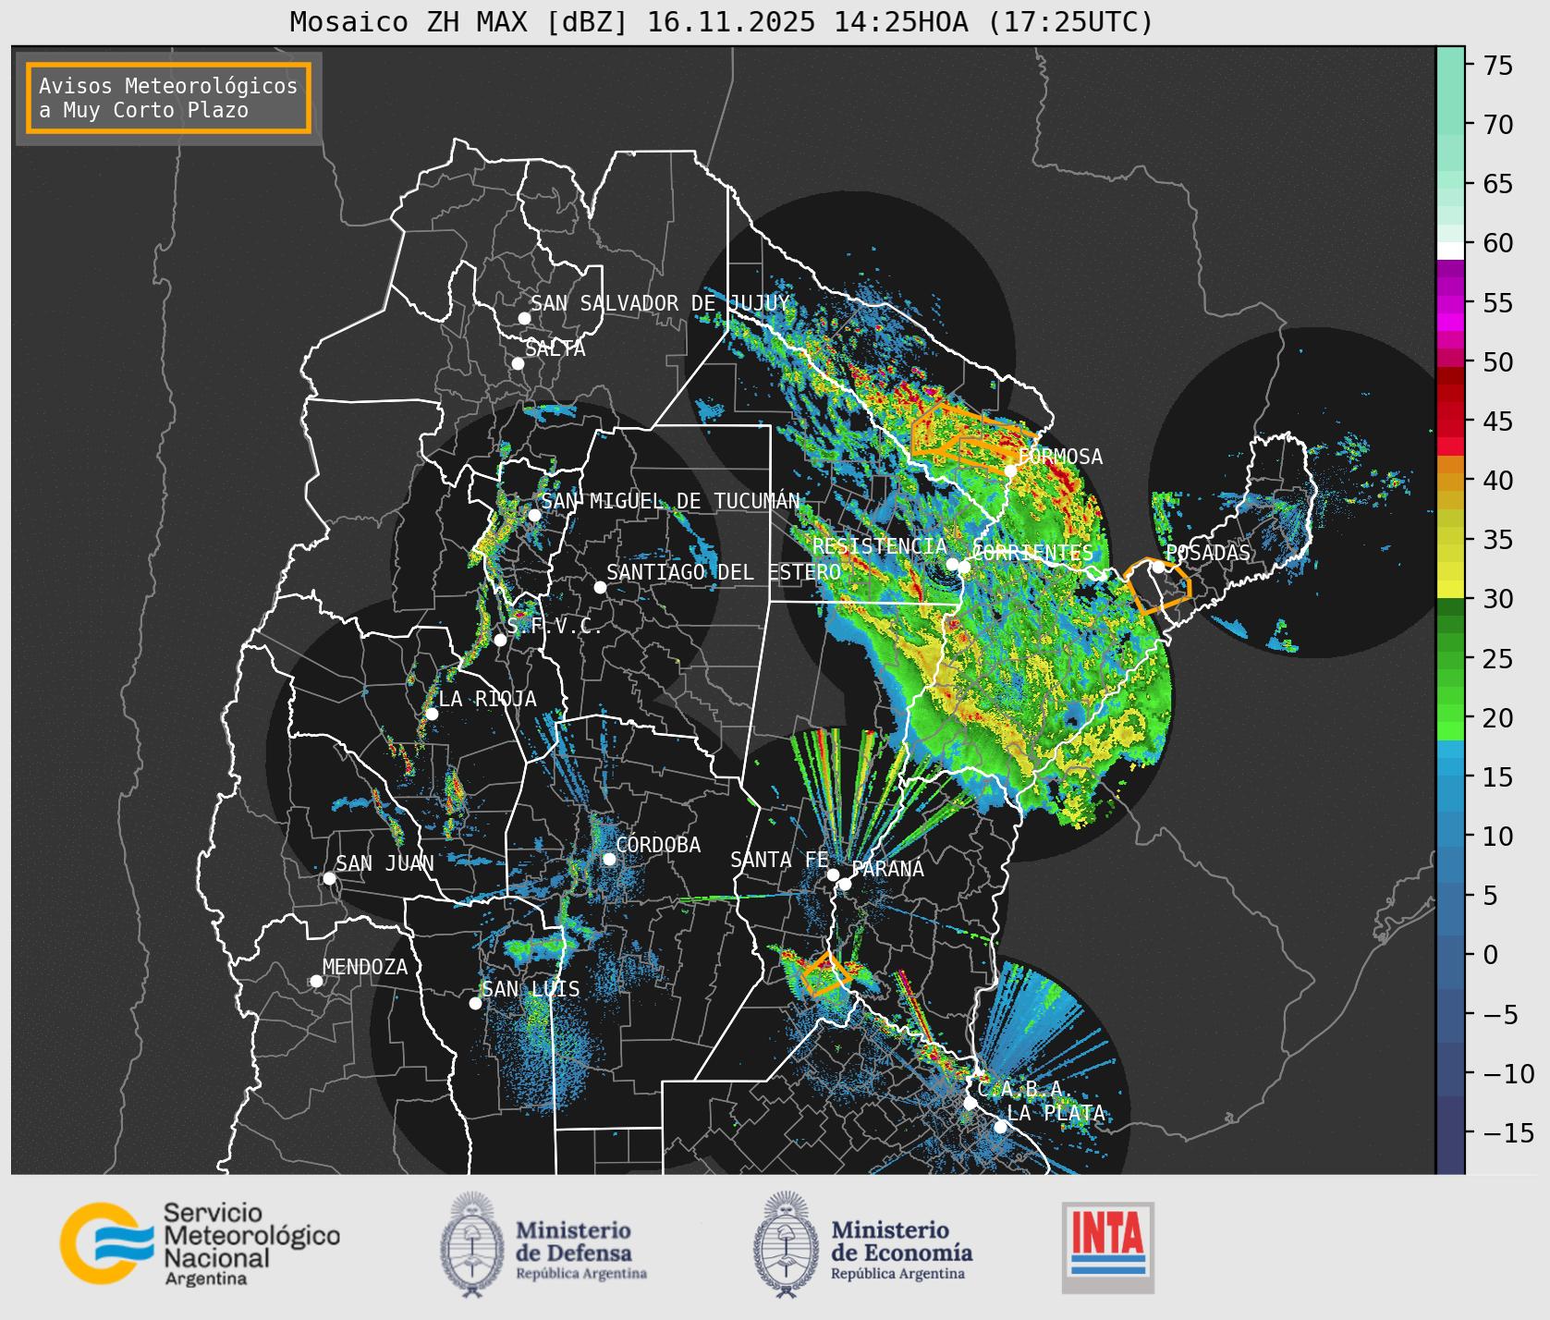Select the La Rioja city marker dot
Image resolution: width=1550 pixels, height=1320 pixels.
tap(432, 714)
